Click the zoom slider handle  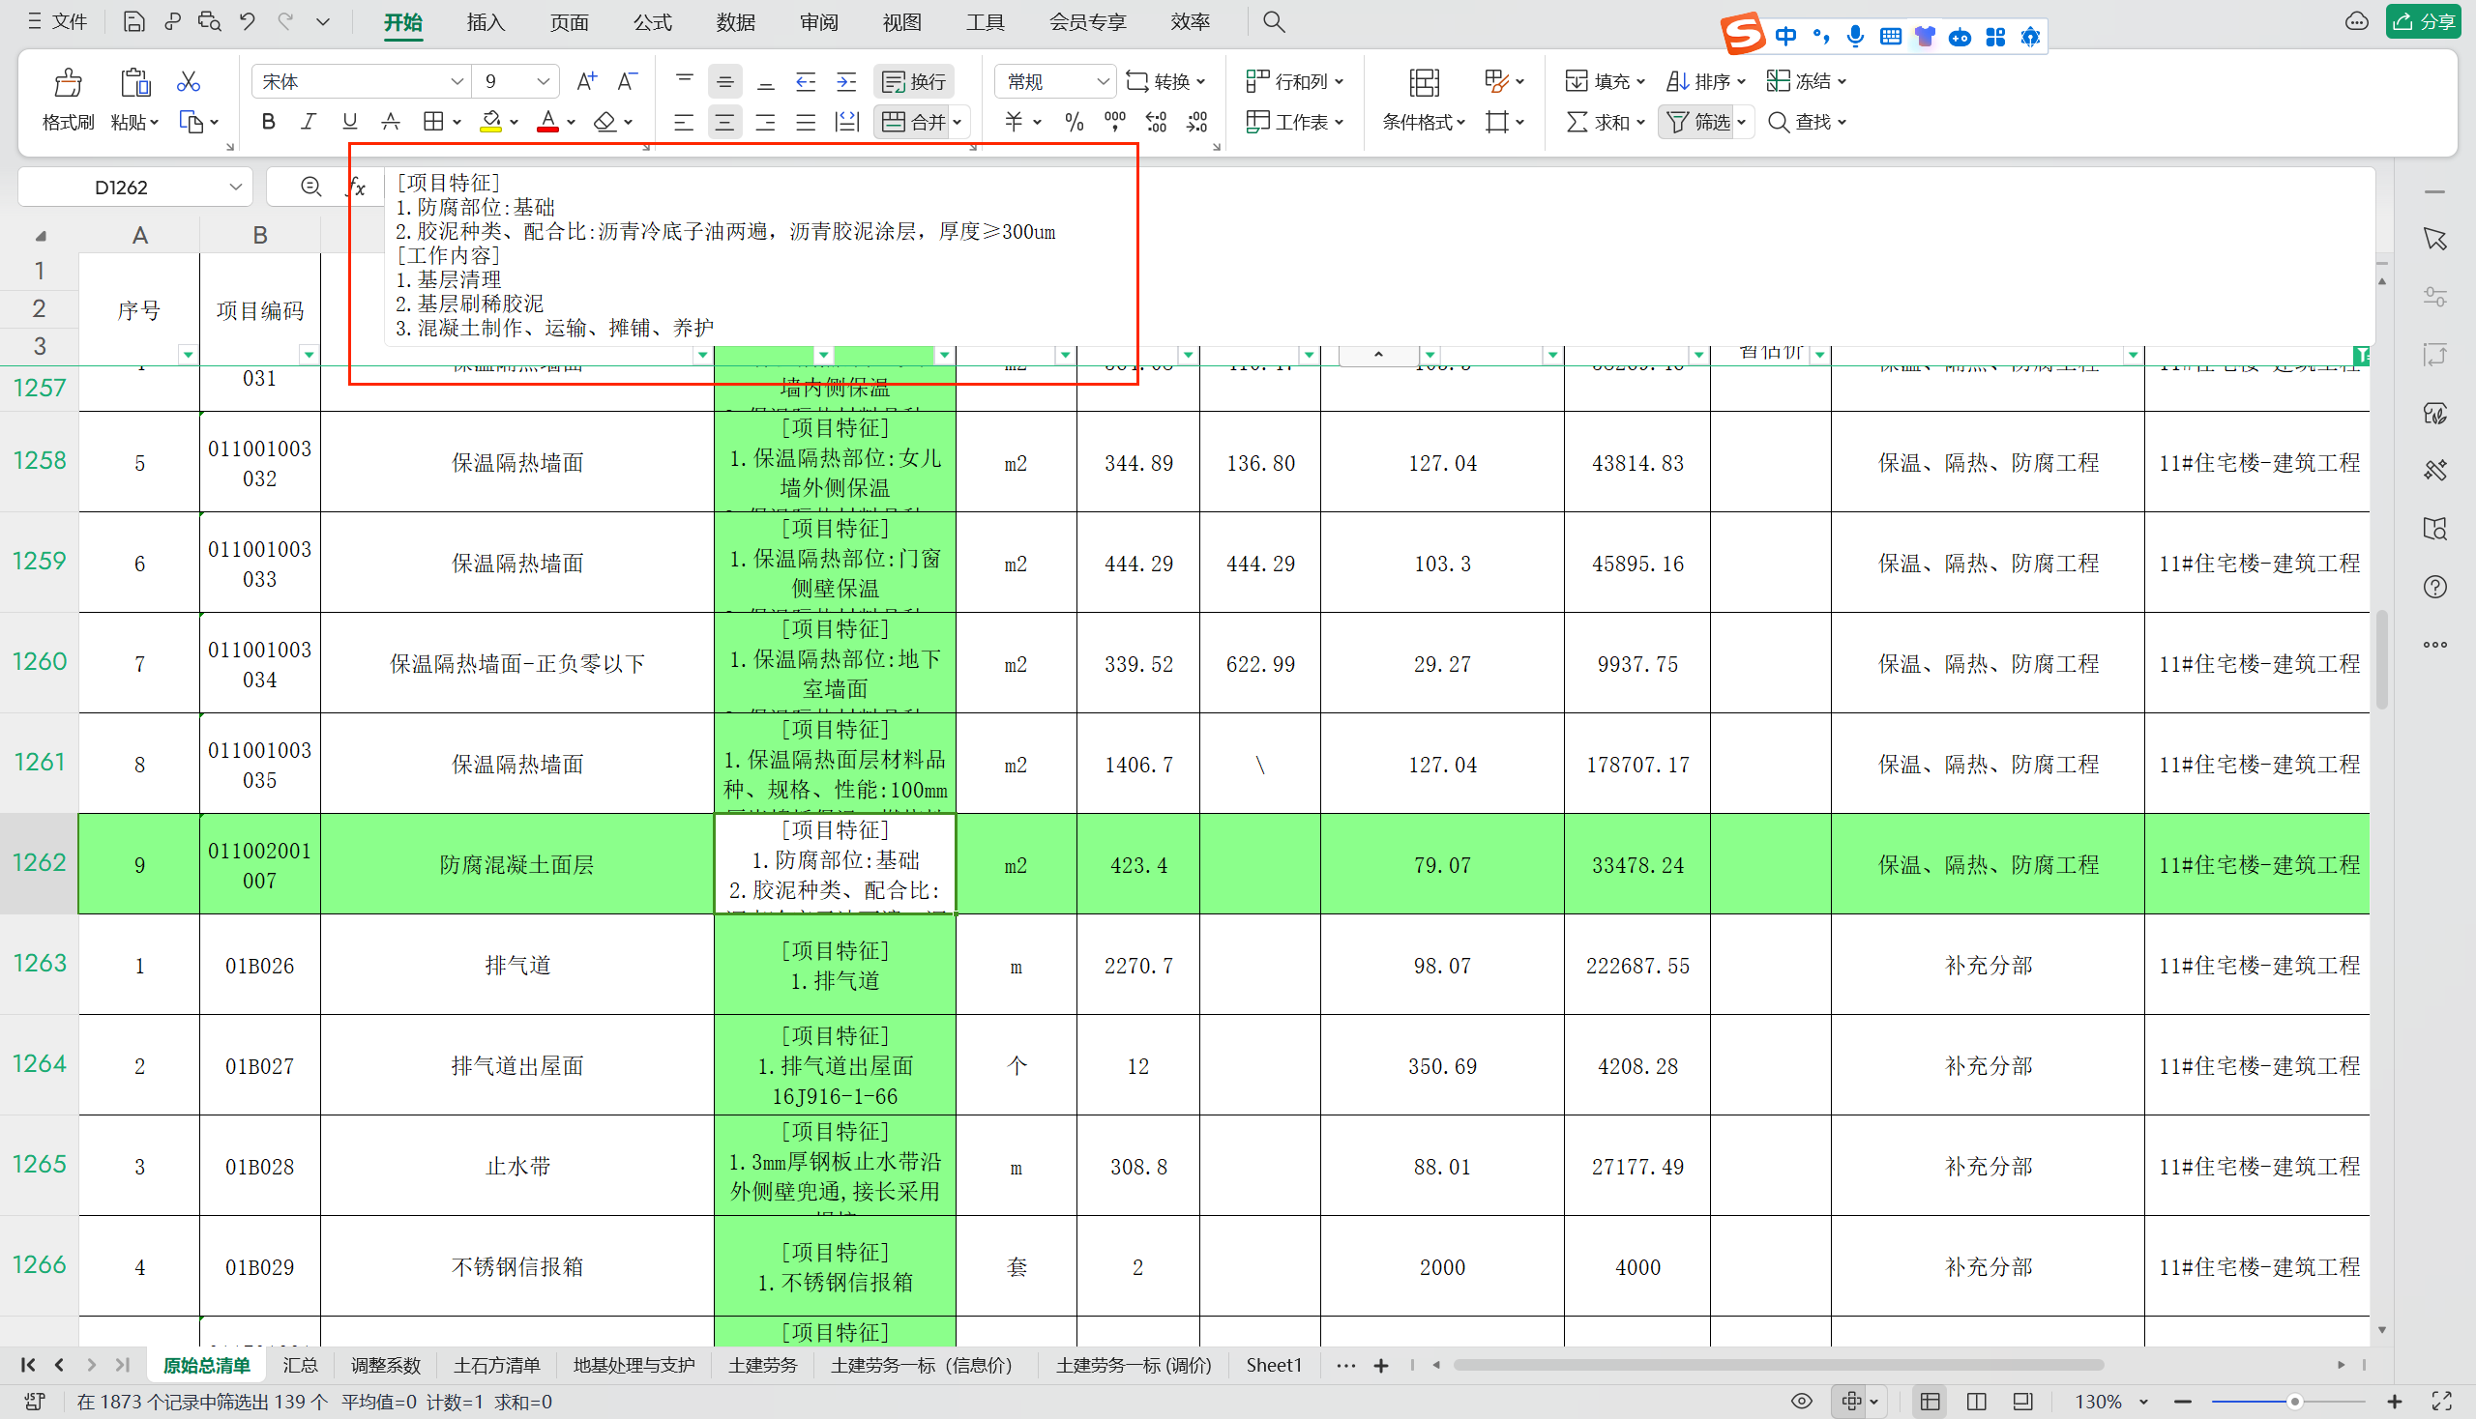pyautogui.click(x=2294, y=1402)
